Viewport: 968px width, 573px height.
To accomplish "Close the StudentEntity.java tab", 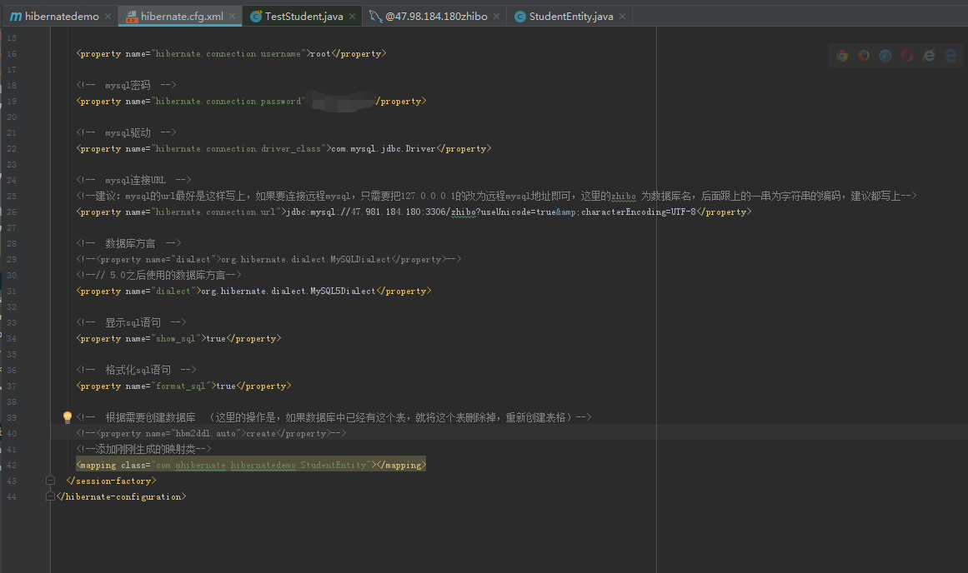I will tap(622, 17).
